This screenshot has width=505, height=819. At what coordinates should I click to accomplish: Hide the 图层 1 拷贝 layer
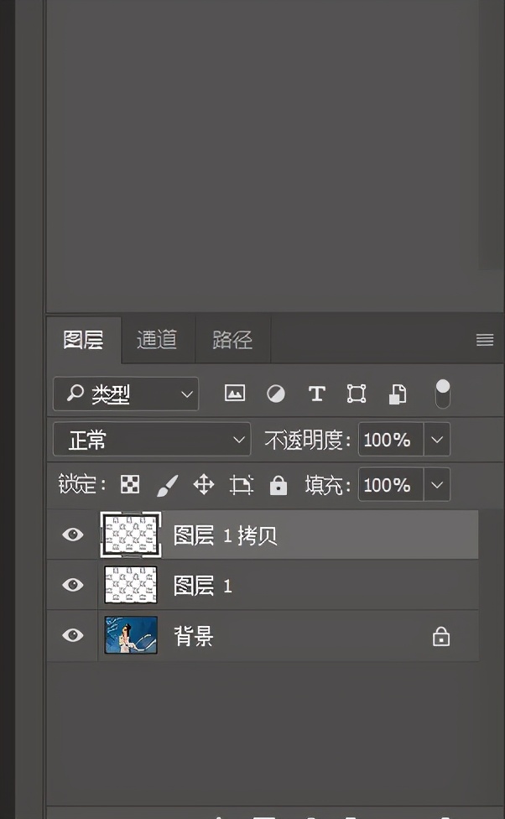73,535
